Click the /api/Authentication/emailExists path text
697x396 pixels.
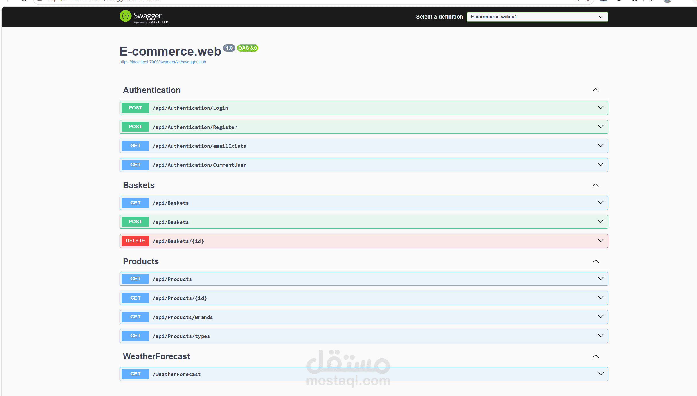coord(199,146)
